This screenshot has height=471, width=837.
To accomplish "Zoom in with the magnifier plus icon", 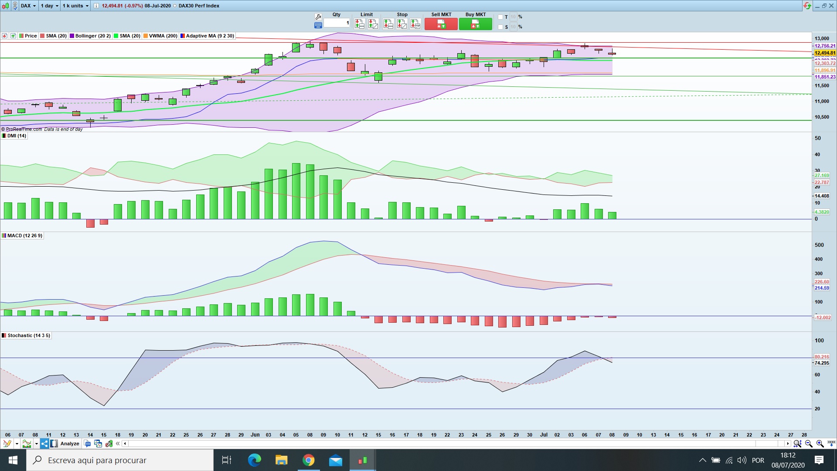I will 820,444.
